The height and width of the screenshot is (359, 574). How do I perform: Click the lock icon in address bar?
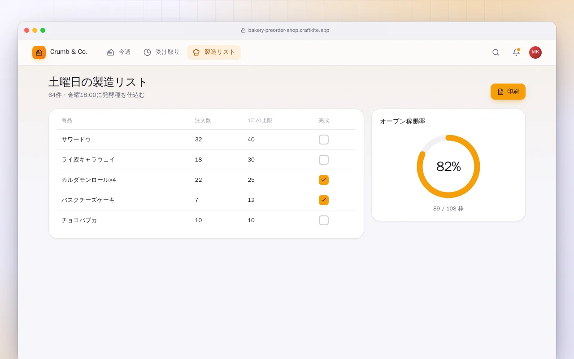tap(243, 31)
